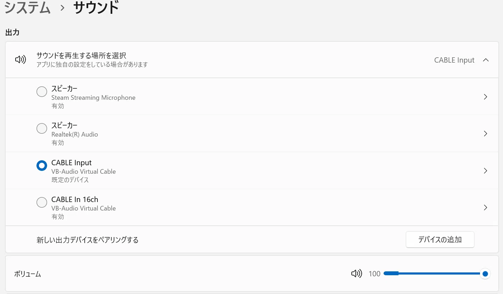503x294 pixels.
Task: Select CABLE In 16ch radio button
Action: (42, 202)
